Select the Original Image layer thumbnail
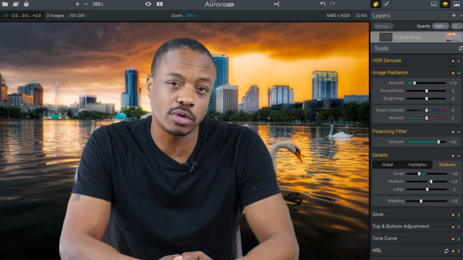 (452, 37)
